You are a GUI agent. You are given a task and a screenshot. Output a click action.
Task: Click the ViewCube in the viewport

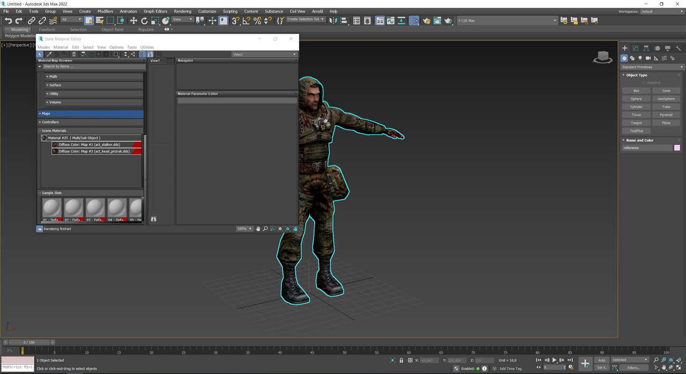[x=603, y=57]
